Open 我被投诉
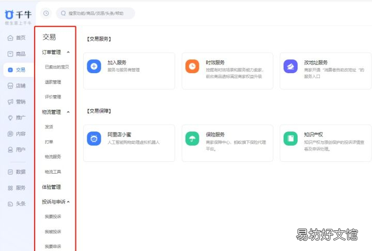The image size is (372, 251). click(x=53, y=231)
